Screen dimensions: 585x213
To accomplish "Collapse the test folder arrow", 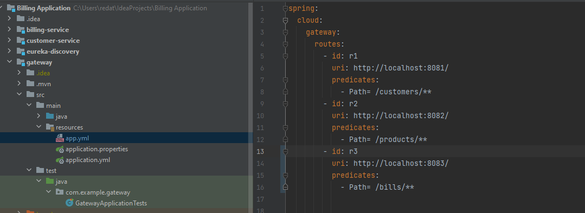I will 29,171.
